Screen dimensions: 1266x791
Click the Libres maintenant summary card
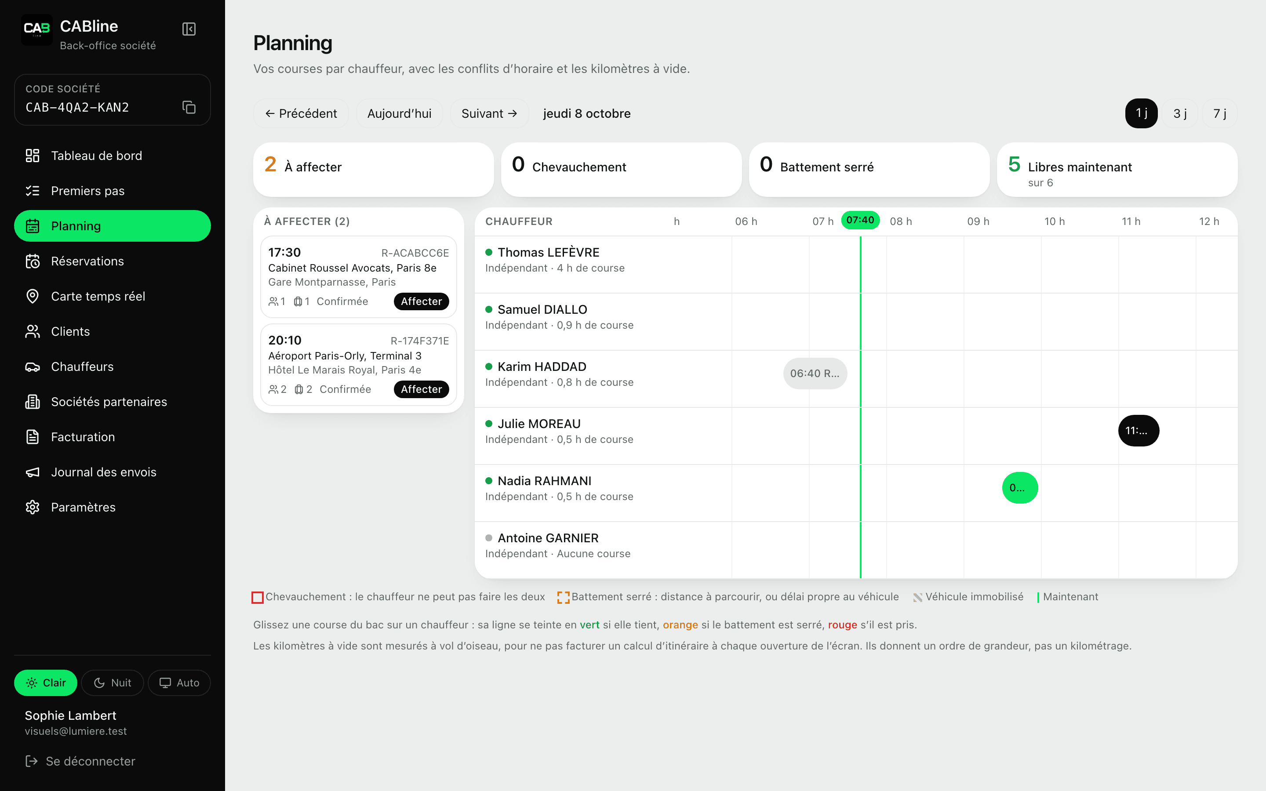pos(1117,170)
